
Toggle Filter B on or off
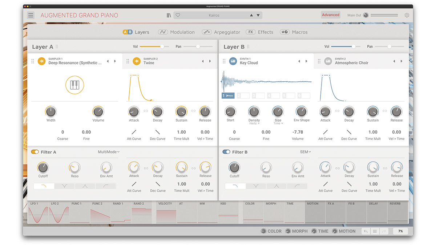[226, 152]
